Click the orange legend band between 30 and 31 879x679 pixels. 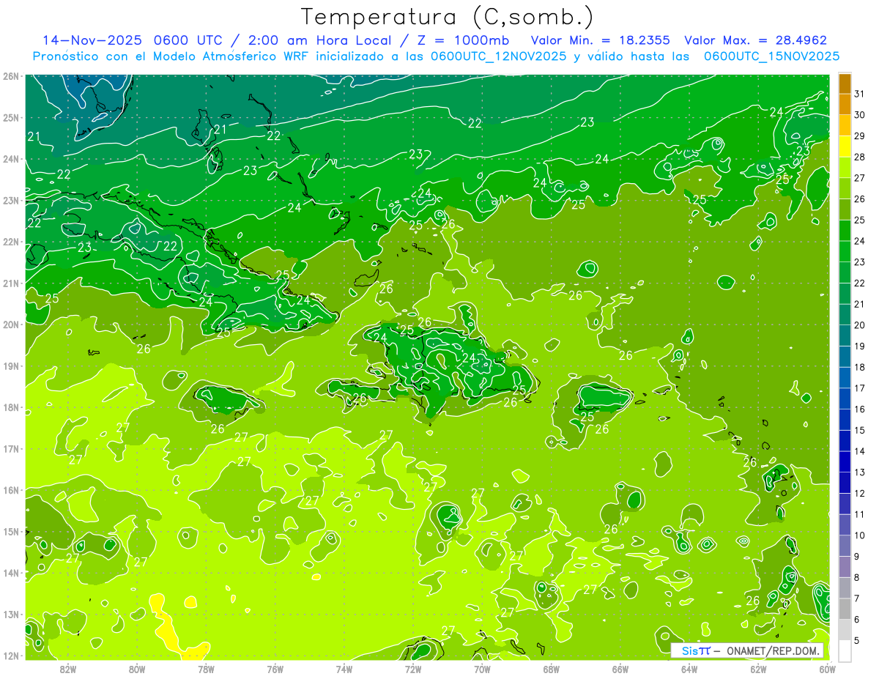[845, 104]
